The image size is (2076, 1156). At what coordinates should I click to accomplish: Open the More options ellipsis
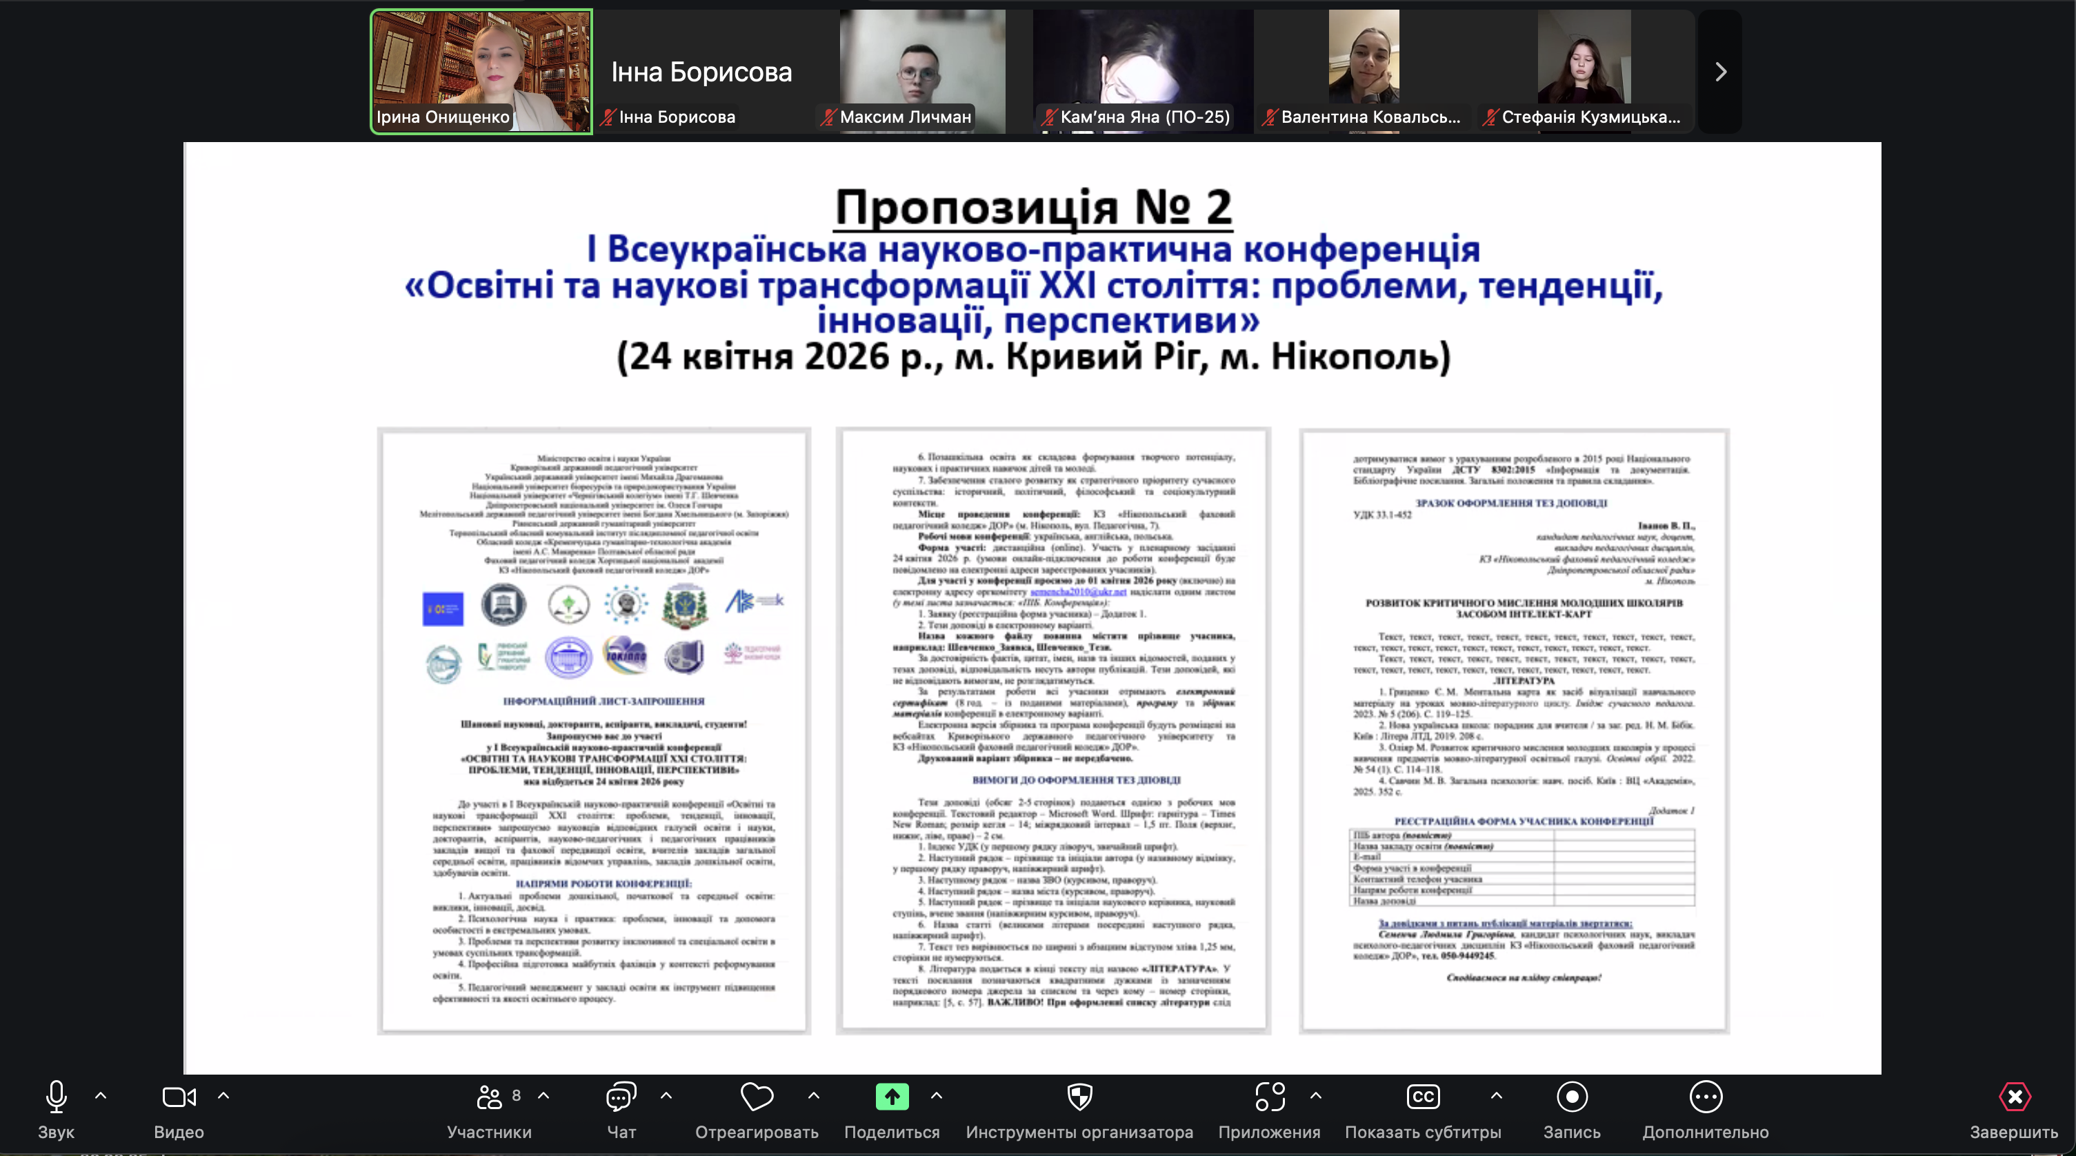click(x=1705, y=1097)
